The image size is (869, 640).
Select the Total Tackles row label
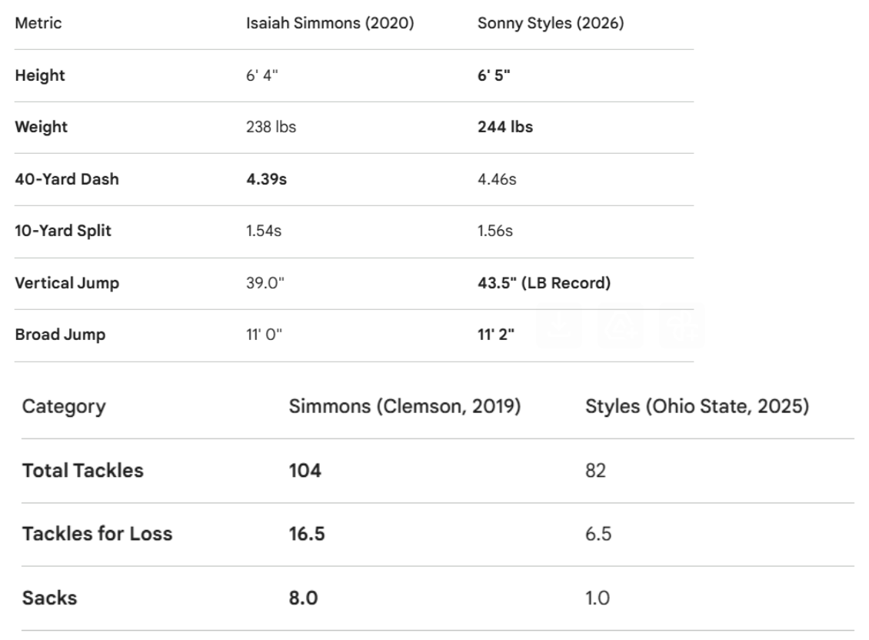pos(82,471)
